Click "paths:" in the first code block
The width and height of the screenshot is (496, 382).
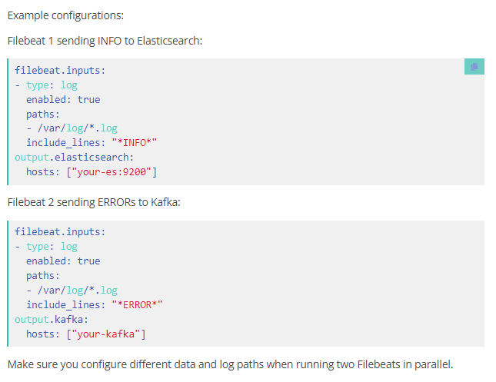43,115
